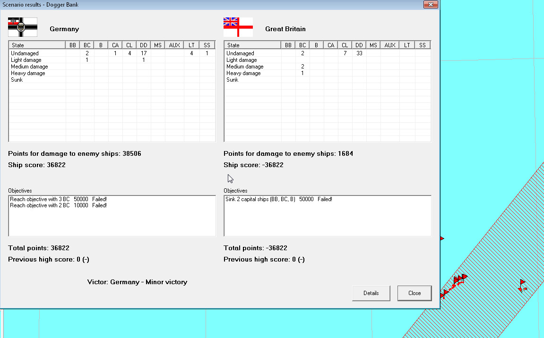Click the DD column header in Germany's table
Image resolution: width=544 pixels, height=338 pixels.
(x=144, y=45)
